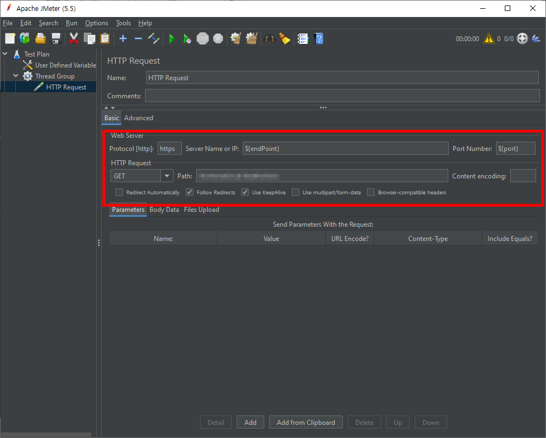Viewport: 546px width, 438px height.
Task: Collapse the Thread Group tree node
Action: coord(16,76)
